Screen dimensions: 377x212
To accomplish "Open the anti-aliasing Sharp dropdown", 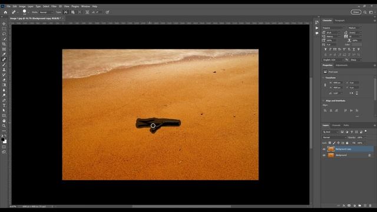I will [x=356, y=60].
